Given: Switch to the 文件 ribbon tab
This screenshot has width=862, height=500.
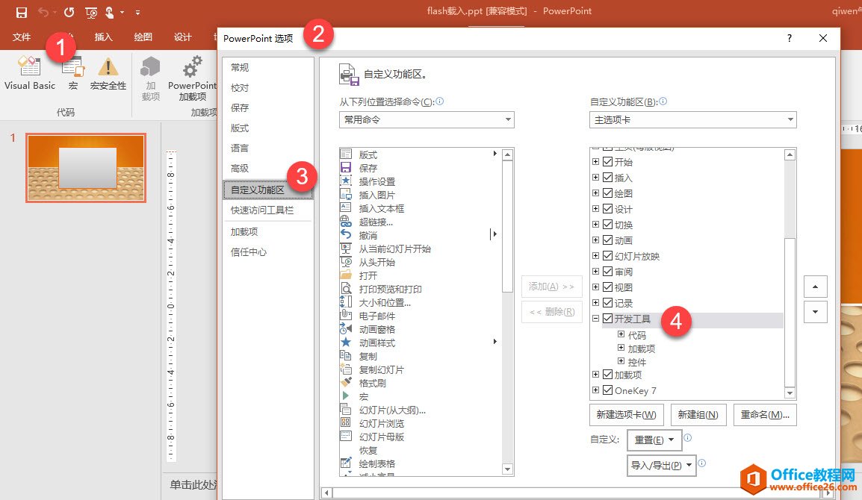Looking at the screenshot, I should 22,37.
